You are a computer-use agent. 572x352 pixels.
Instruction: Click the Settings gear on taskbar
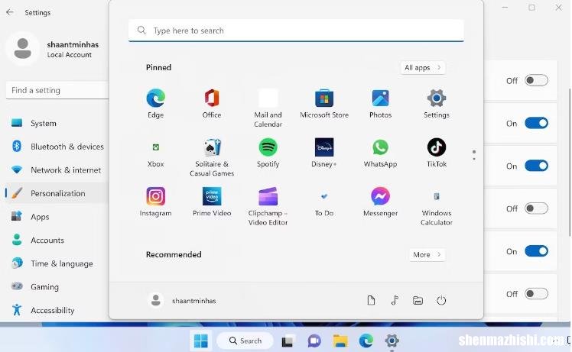(x=392, y=341)
